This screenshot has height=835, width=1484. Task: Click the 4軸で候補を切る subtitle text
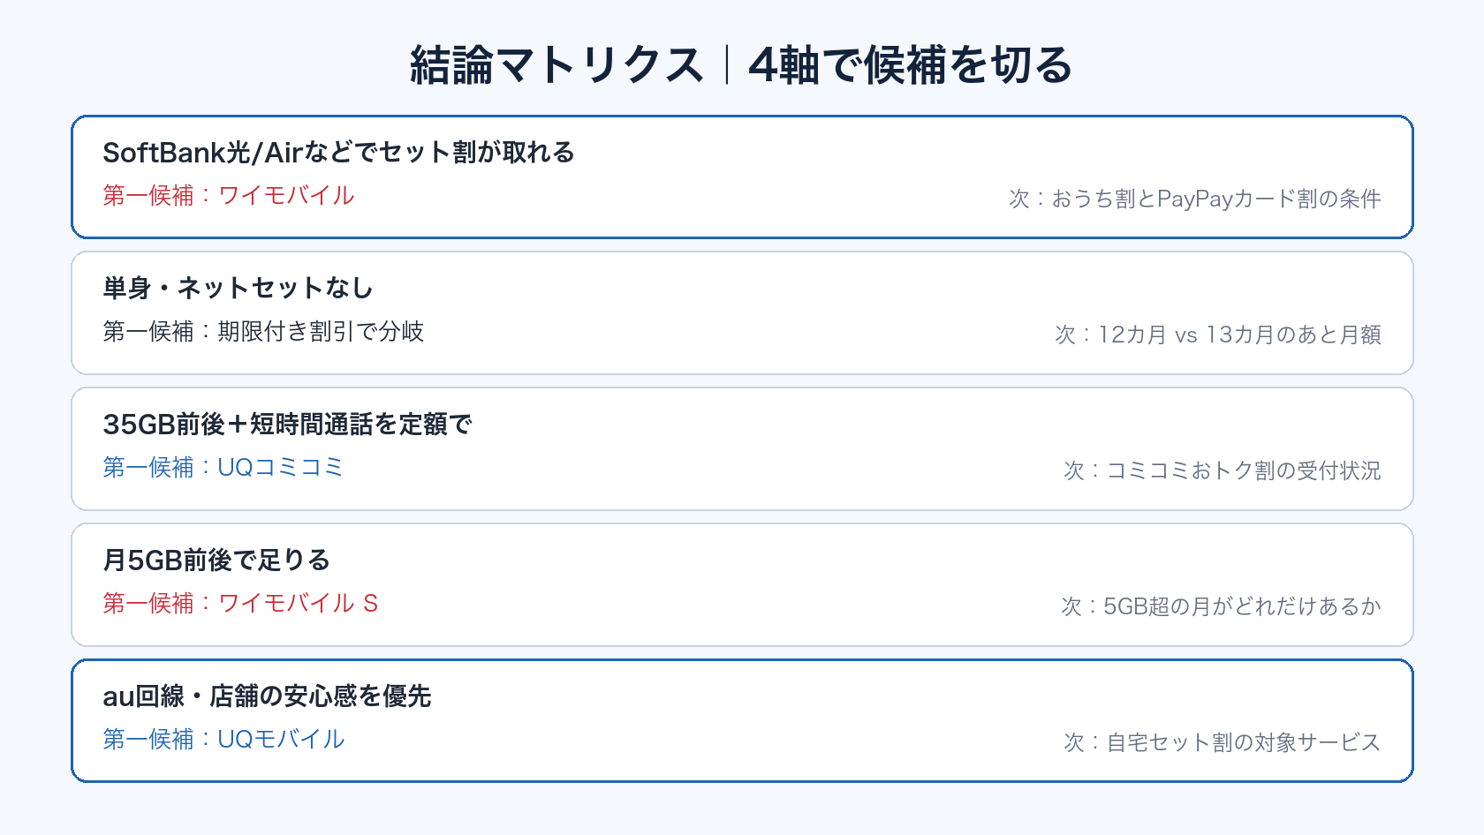(911, 65)
